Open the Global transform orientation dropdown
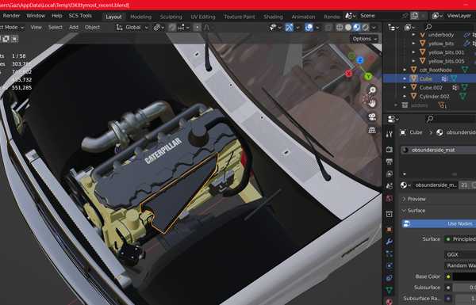The width and height of the screenshot is (476, 305). (x=132, y=27)
